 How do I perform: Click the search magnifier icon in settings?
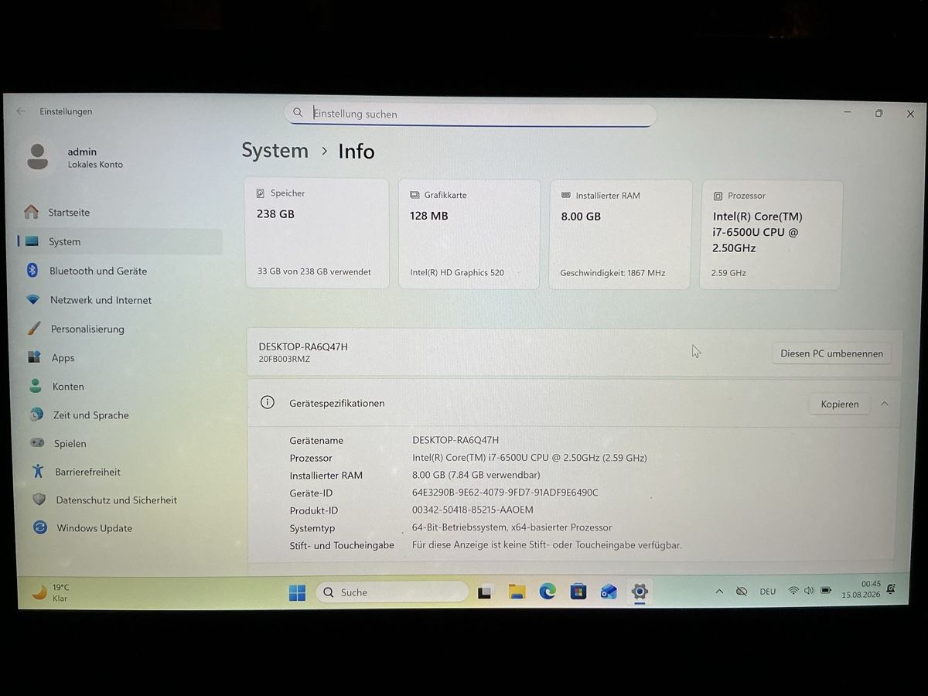coord(298,113)
